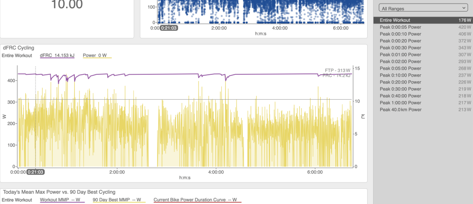
Task: Select the Entire Workout range row
Action: click(x=423, y=20)
